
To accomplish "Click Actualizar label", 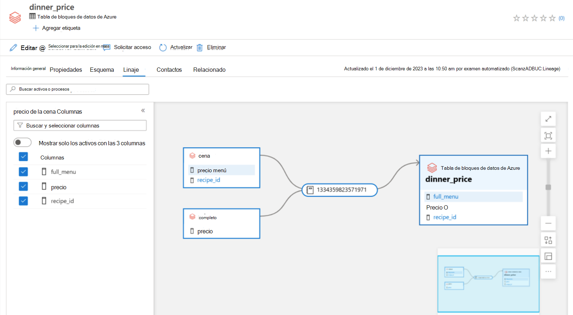I will (x=181, y=47).
